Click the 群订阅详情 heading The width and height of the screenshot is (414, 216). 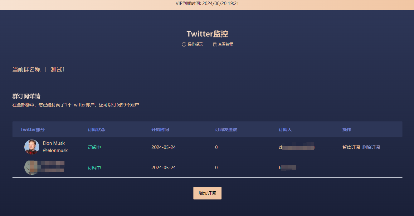coord(27,96)
